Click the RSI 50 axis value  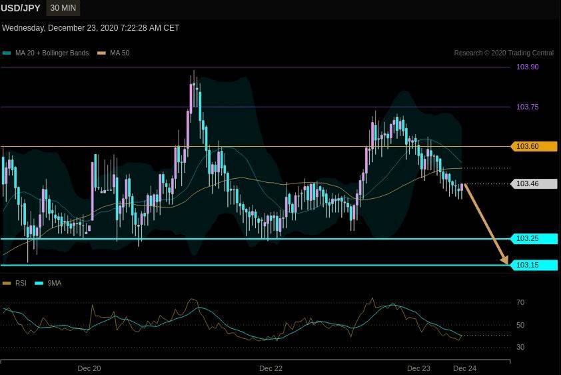click(520, 325)
